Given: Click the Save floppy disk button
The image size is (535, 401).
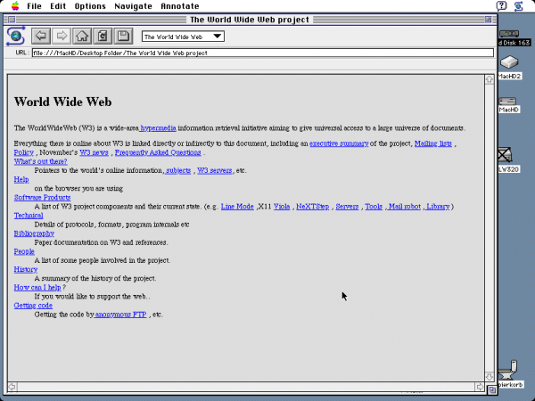Looking at the screenshot, I should (124, 37).
